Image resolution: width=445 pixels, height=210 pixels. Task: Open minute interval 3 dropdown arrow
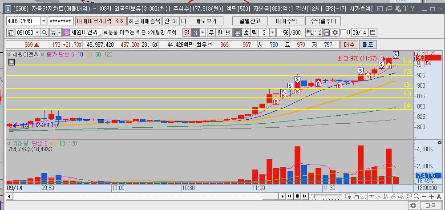pyautogui.click(x=272, y=32)
